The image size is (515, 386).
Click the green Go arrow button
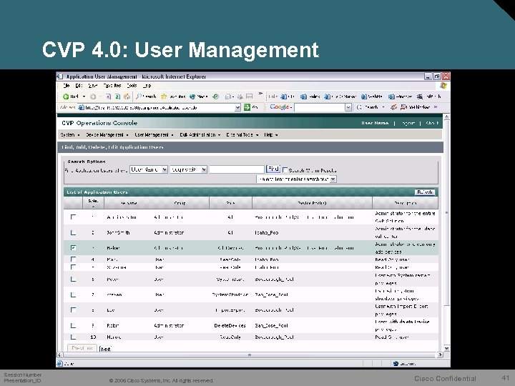247,107
